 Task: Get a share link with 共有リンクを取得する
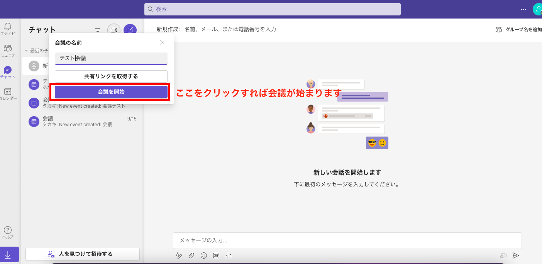pos(111,76)
